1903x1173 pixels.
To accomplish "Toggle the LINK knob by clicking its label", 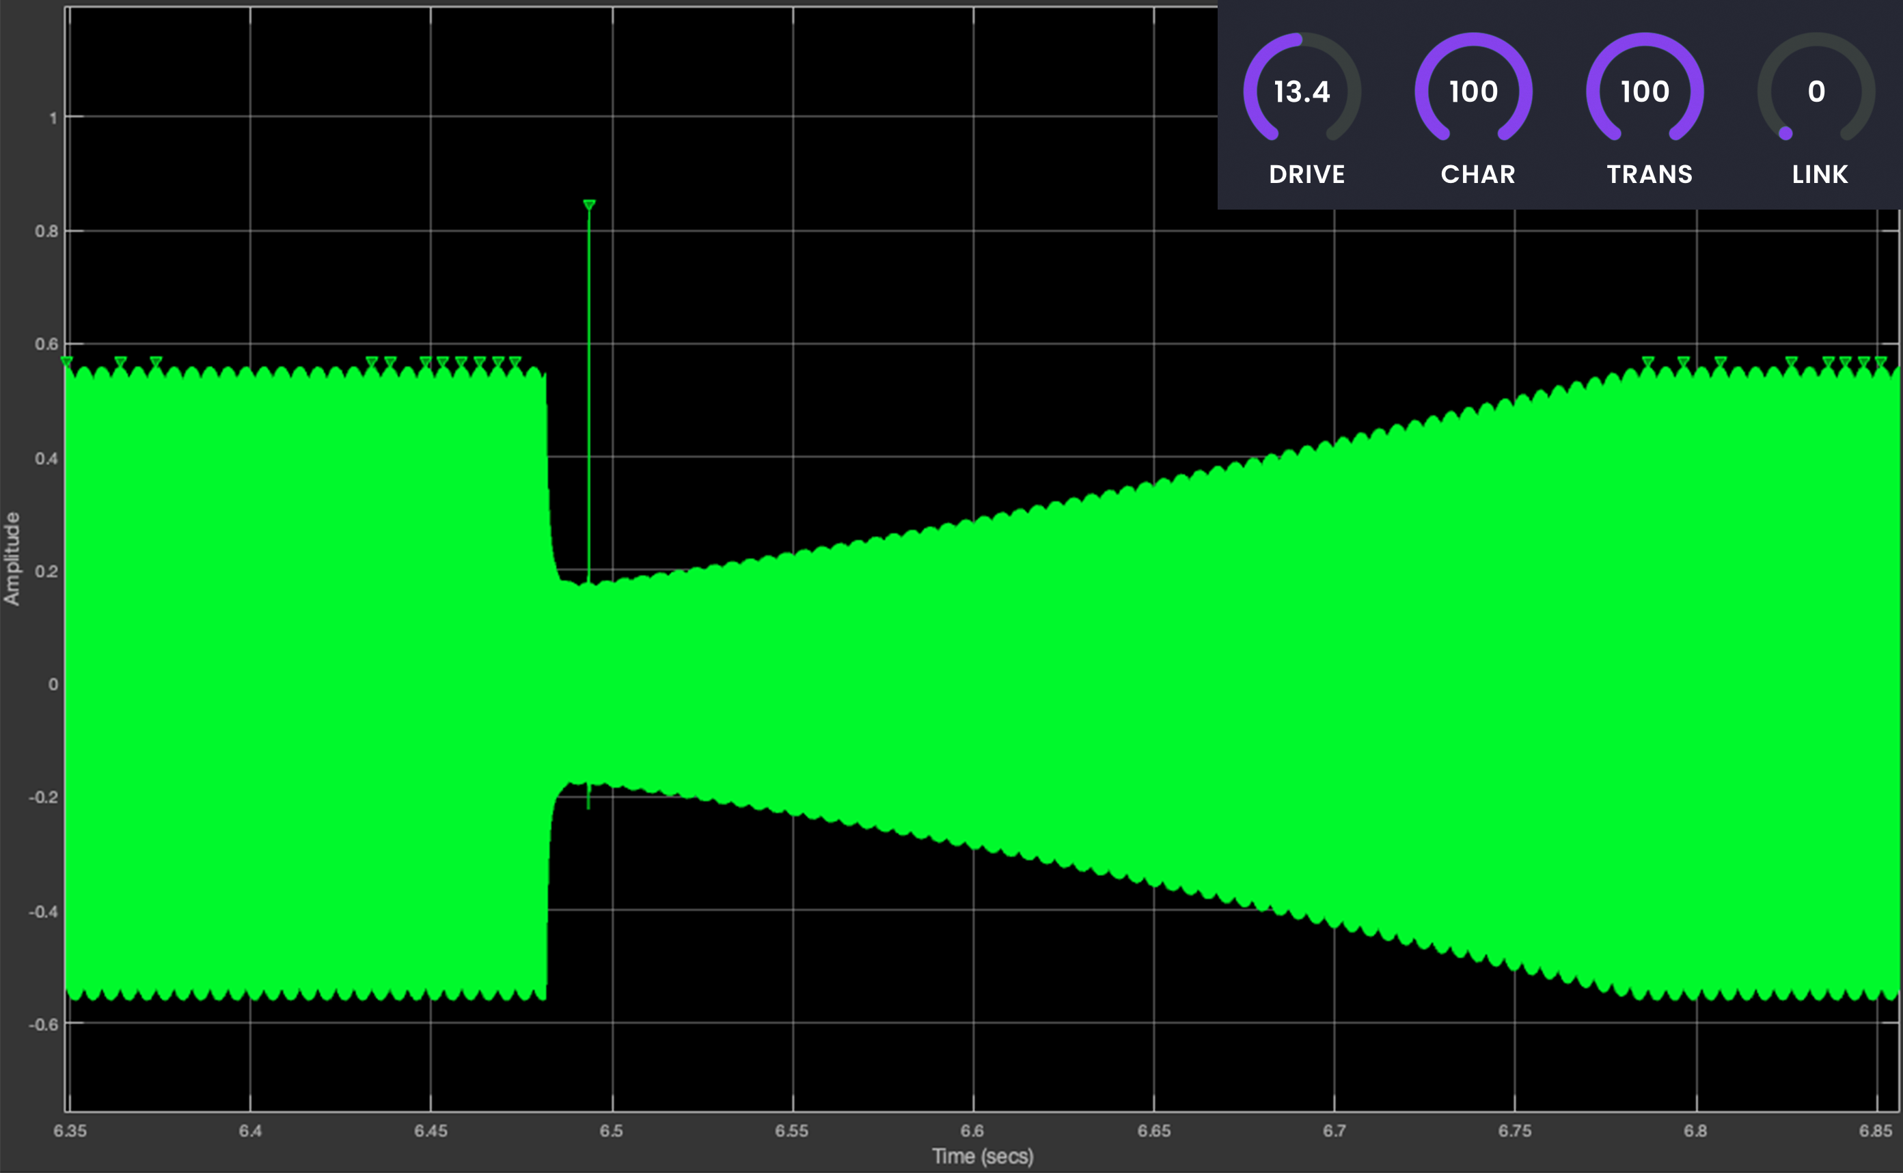I will coord(1819,175).
